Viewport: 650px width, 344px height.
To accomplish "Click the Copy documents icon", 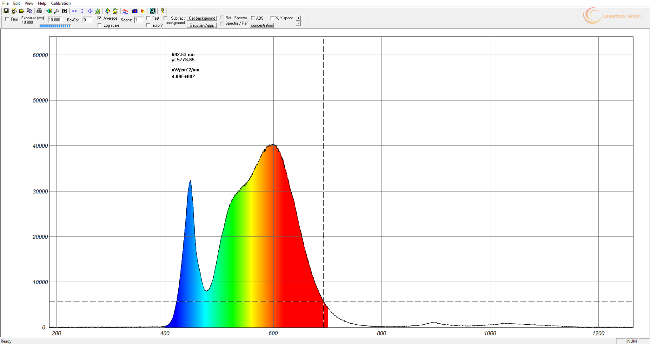I will (x=30, y=11).
